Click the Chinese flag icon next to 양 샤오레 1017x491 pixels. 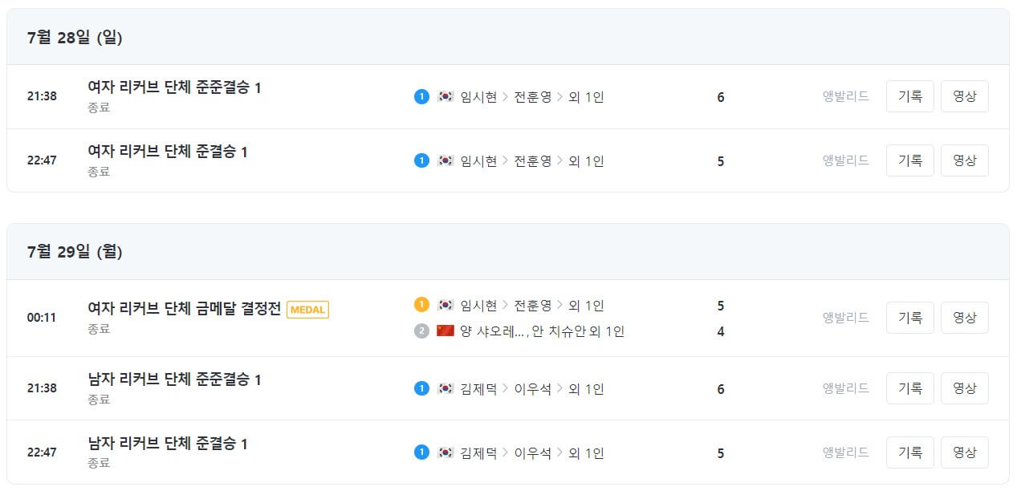(444, 331)
